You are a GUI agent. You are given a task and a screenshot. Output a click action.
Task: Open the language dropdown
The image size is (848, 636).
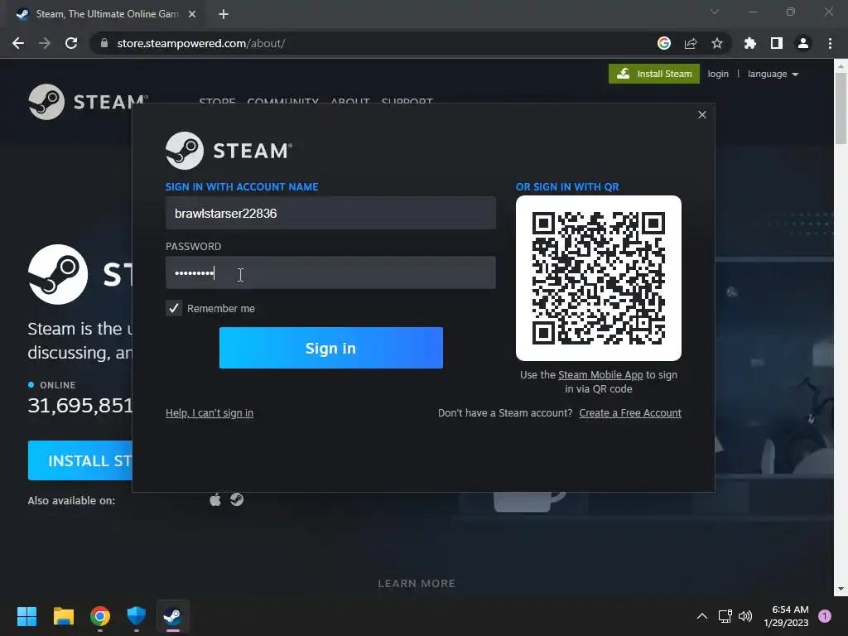coord(773,74)
